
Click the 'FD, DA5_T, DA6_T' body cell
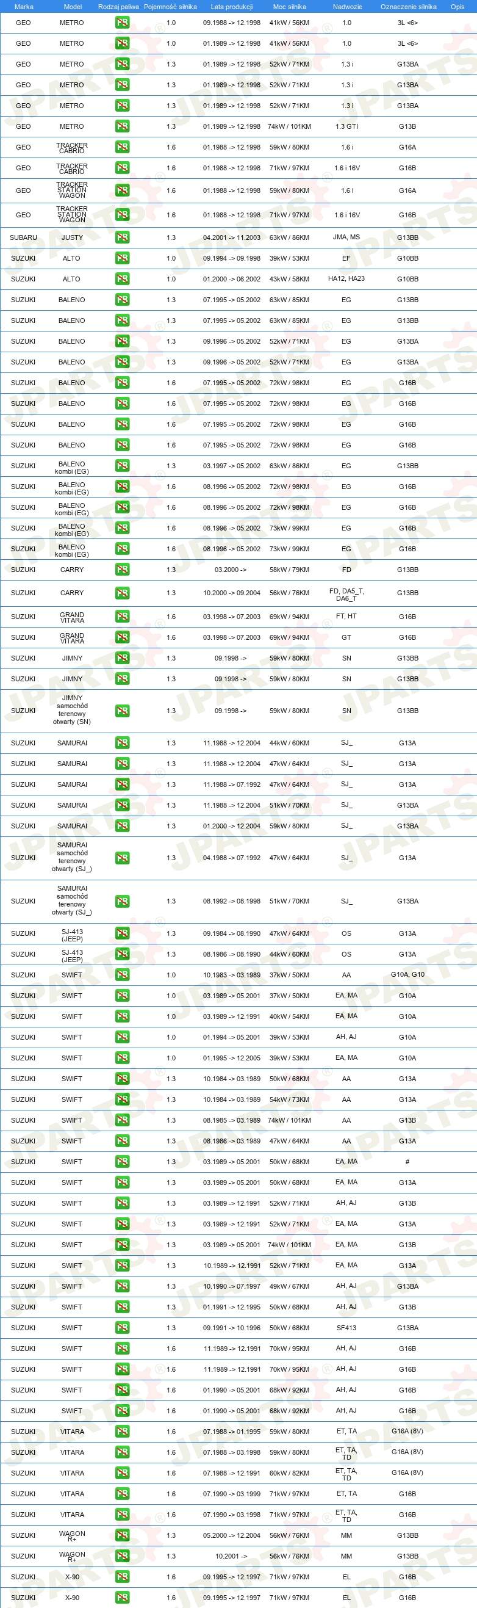(x=346, y=595)
